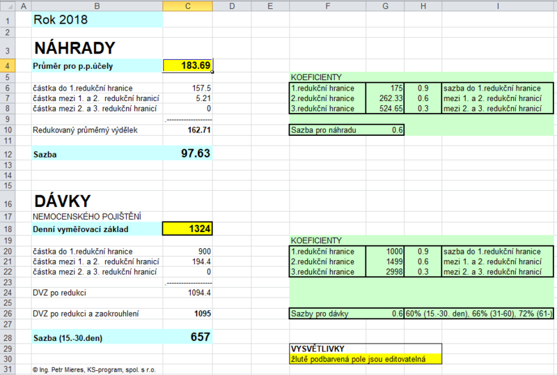
Task: Select cell with value 5.21
Action: [187, 98]
